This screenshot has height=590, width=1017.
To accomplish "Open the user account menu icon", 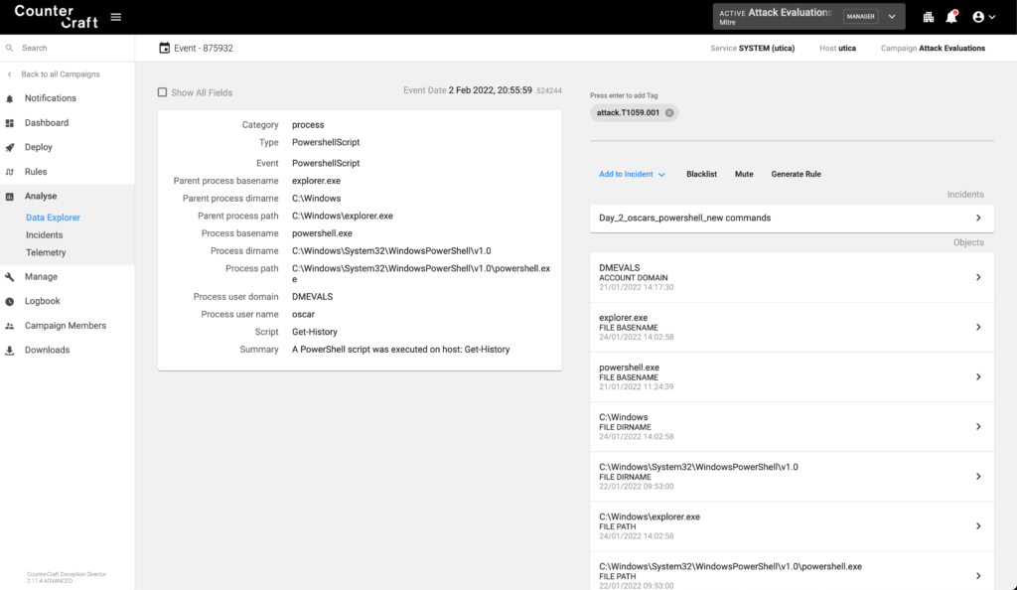I will click(x=983, y=17).
